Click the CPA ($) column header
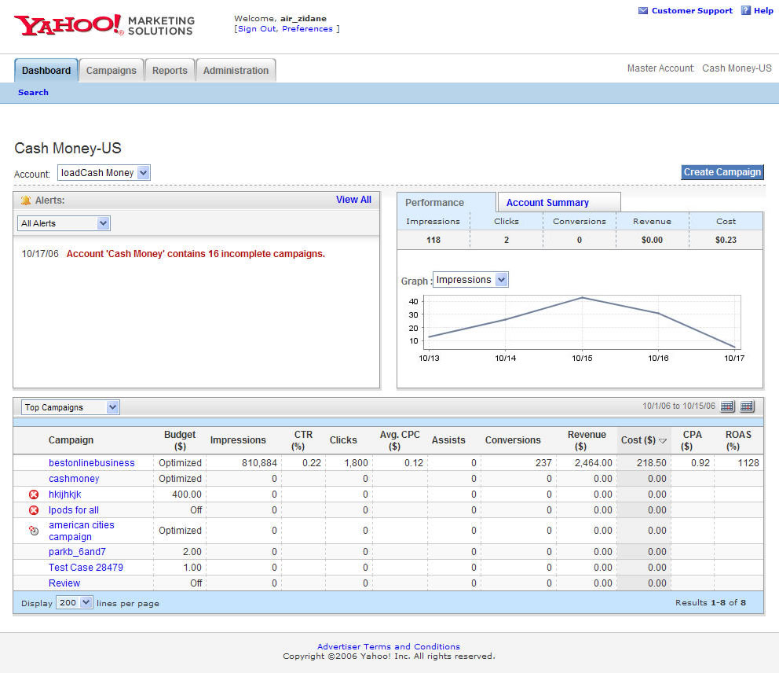 pos(692,440)
